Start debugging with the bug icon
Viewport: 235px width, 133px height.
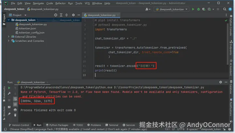(198, 9)
